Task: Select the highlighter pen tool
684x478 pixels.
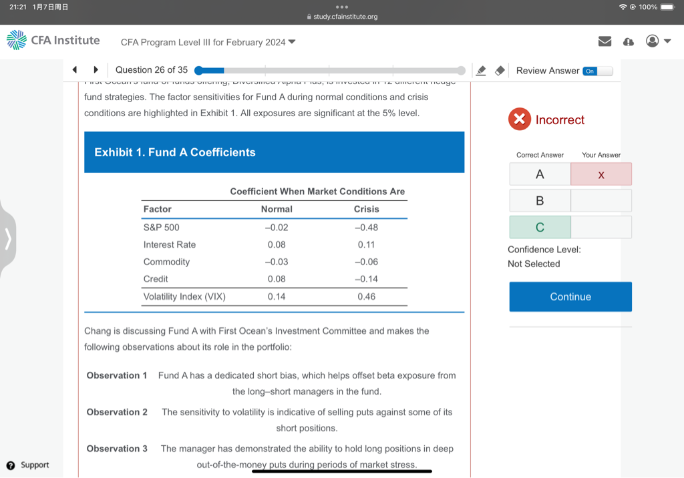Action: [x=480, y=71]
